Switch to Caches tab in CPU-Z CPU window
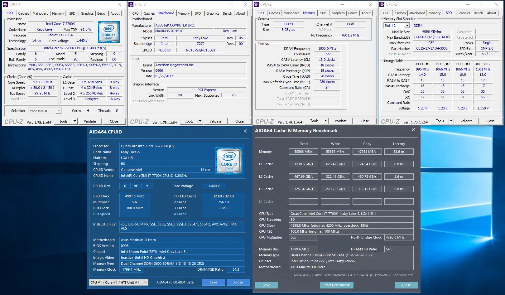Screen dimensions: 505x295 click(x=23, y=13)
